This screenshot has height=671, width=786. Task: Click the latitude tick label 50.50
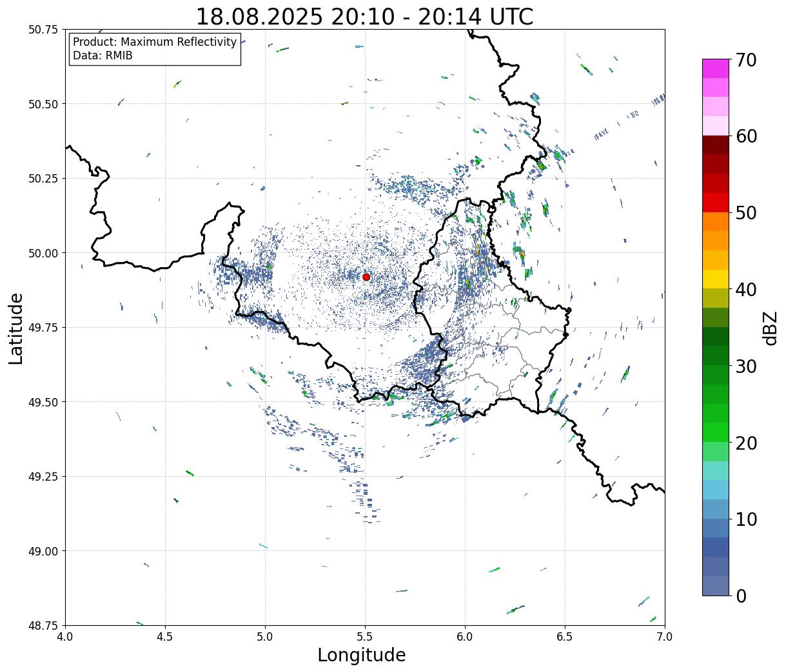43,104
